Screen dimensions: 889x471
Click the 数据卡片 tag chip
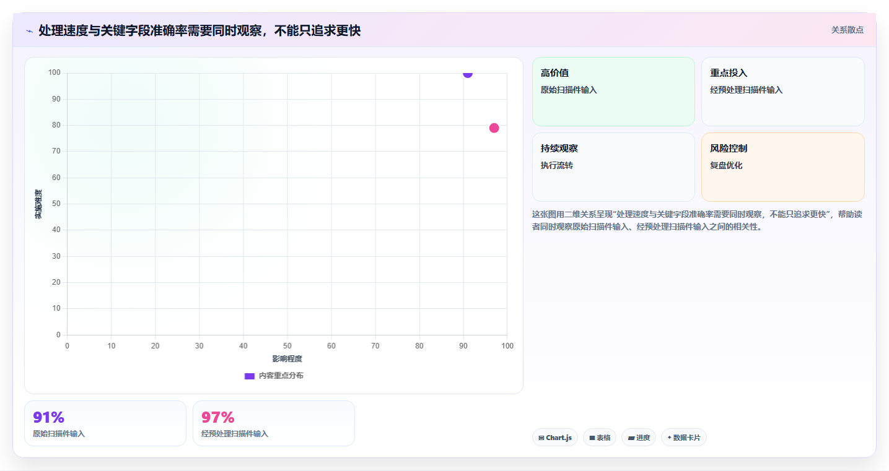(684, 438)
